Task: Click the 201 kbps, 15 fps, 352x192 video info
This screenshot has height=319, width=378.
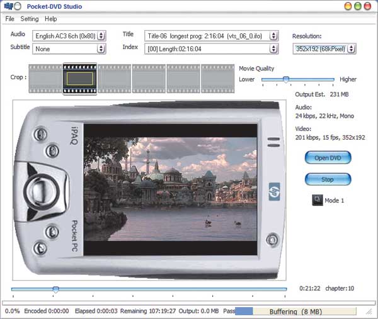Action: [330, 137]
